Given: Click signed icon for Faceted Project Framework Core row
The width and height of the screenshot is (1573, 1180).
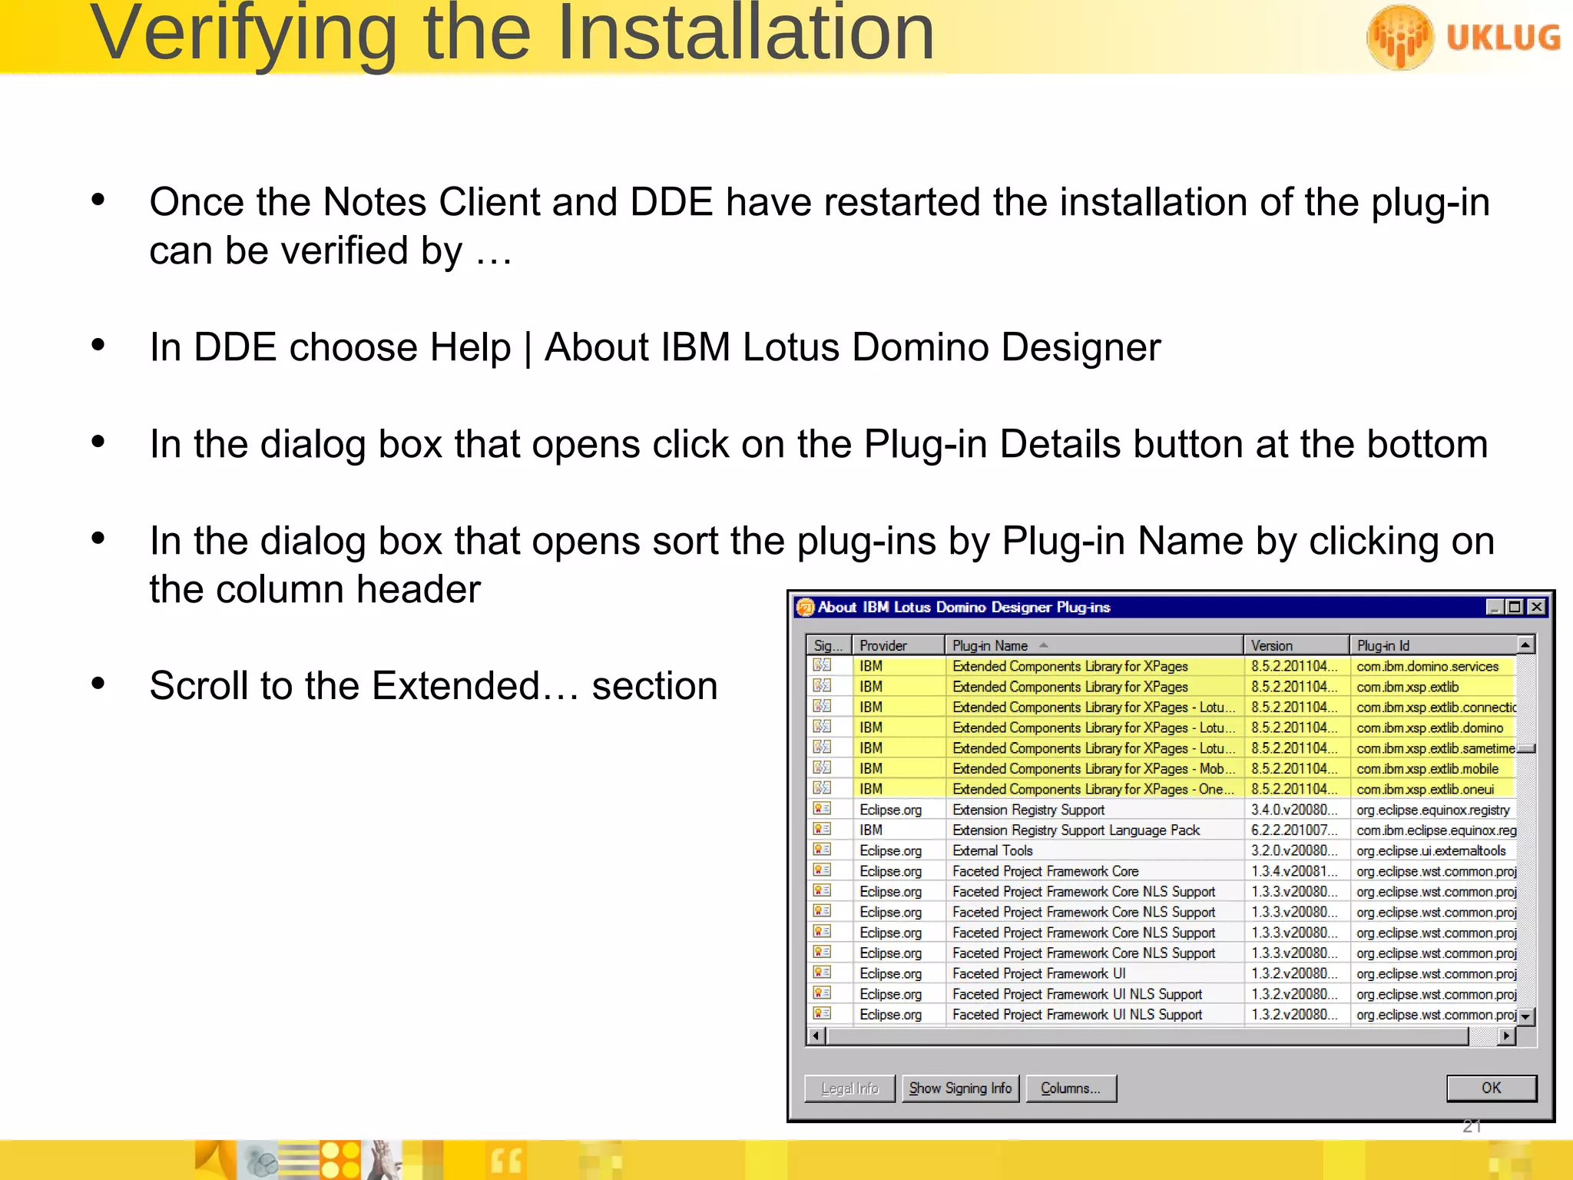Looking at the screenshot, I should [x=822, y=870].
